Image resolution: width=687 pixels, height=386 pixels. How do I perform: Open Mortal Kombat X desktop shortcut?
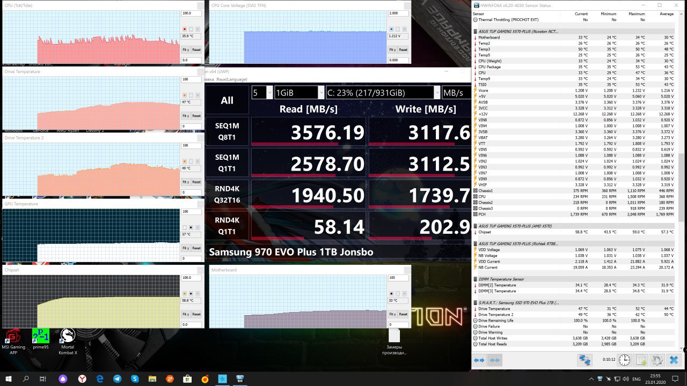(x=68, y=342)
